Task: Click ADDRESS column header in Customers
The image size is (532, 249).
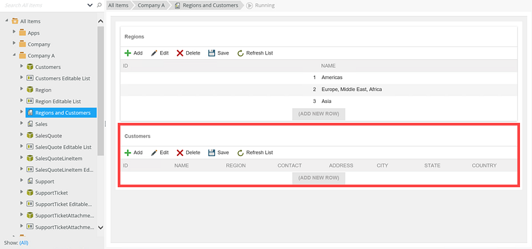Action: (341, 165)
